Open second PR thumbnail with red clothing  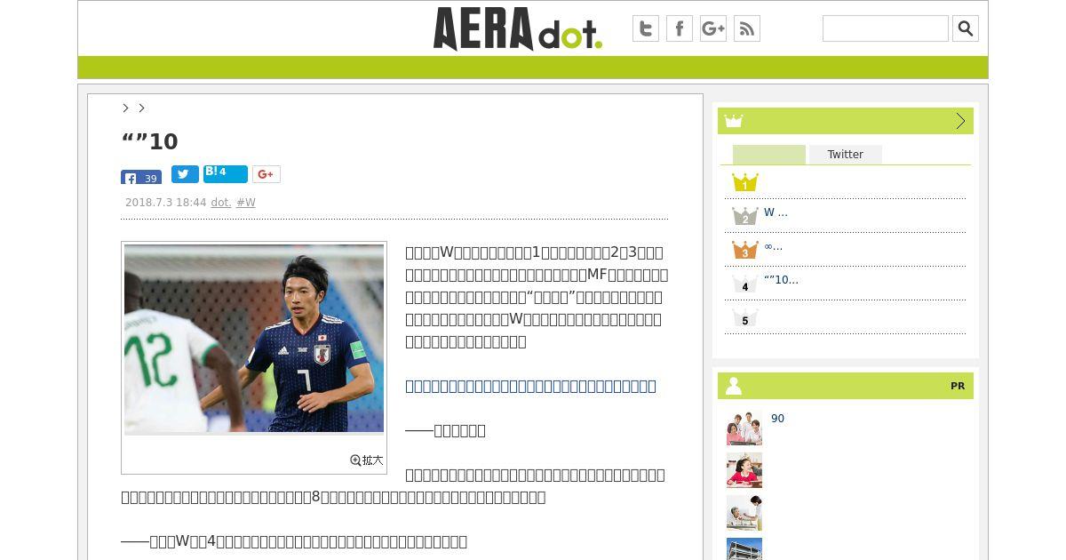click(744, 470)
